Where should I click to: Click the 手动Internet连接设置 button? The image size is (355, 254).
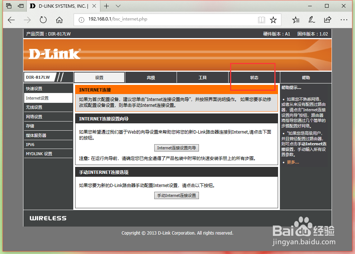tap(177, 195)
